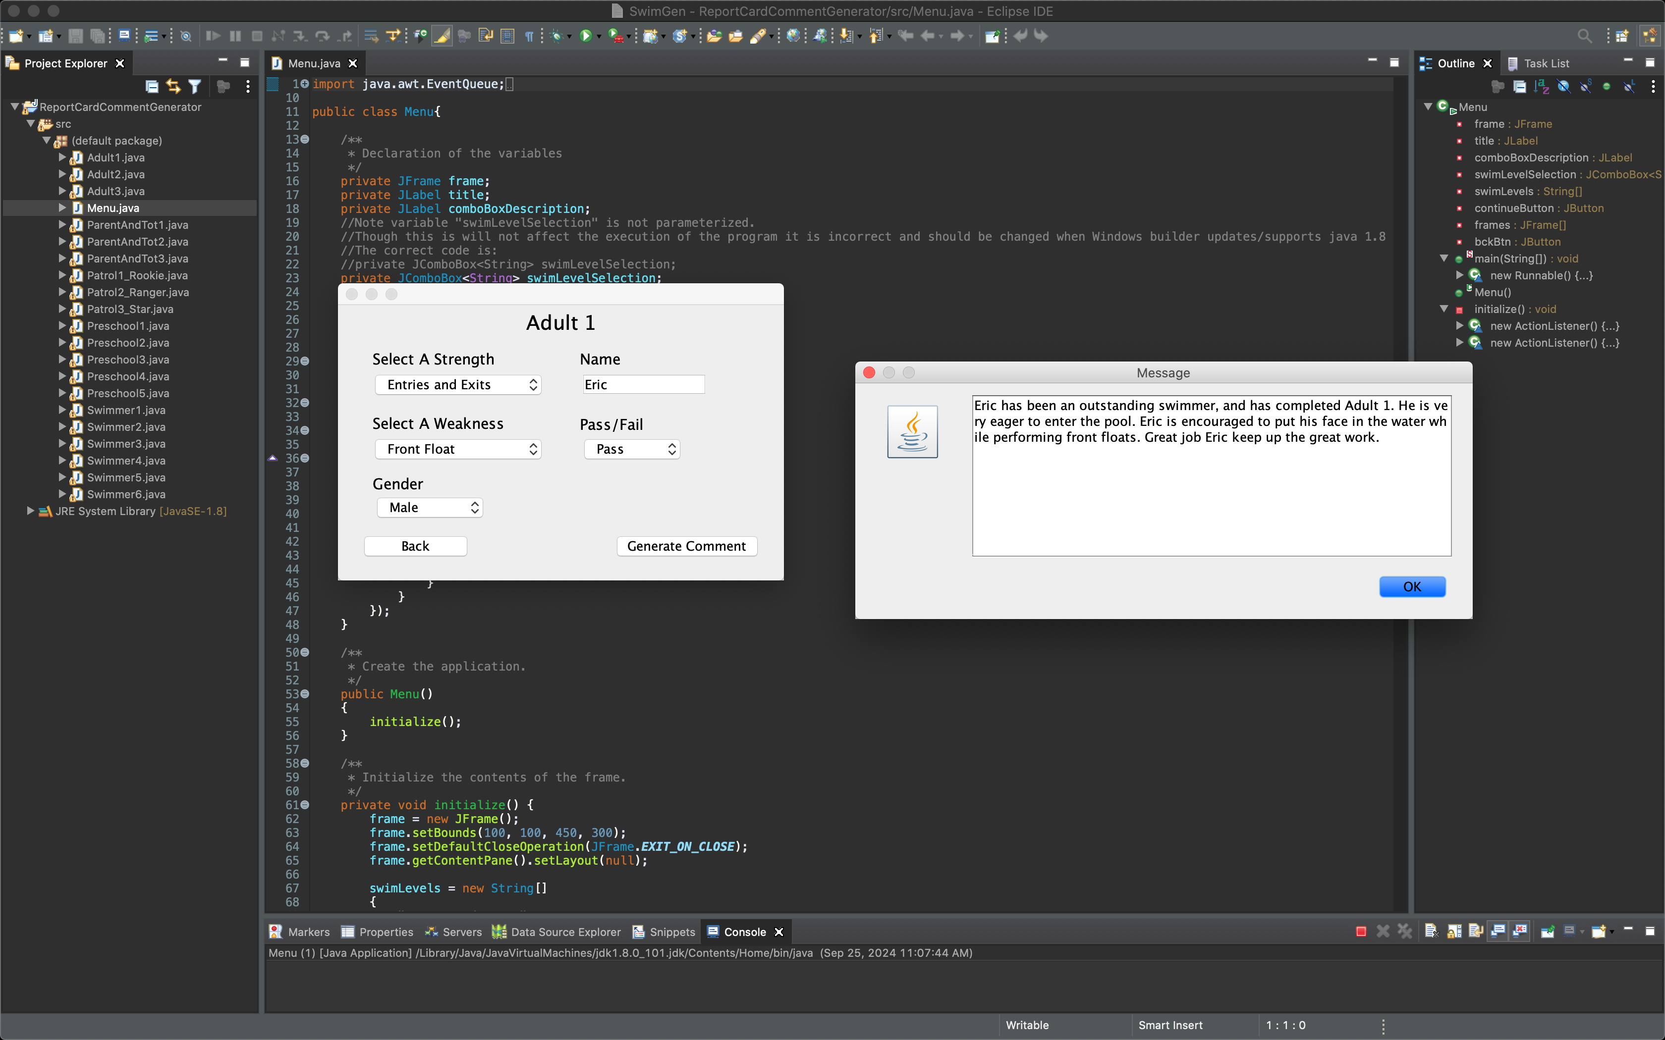Open Select A Strength combo box
The image size is (1665, 1040).
tap(457, 384)
